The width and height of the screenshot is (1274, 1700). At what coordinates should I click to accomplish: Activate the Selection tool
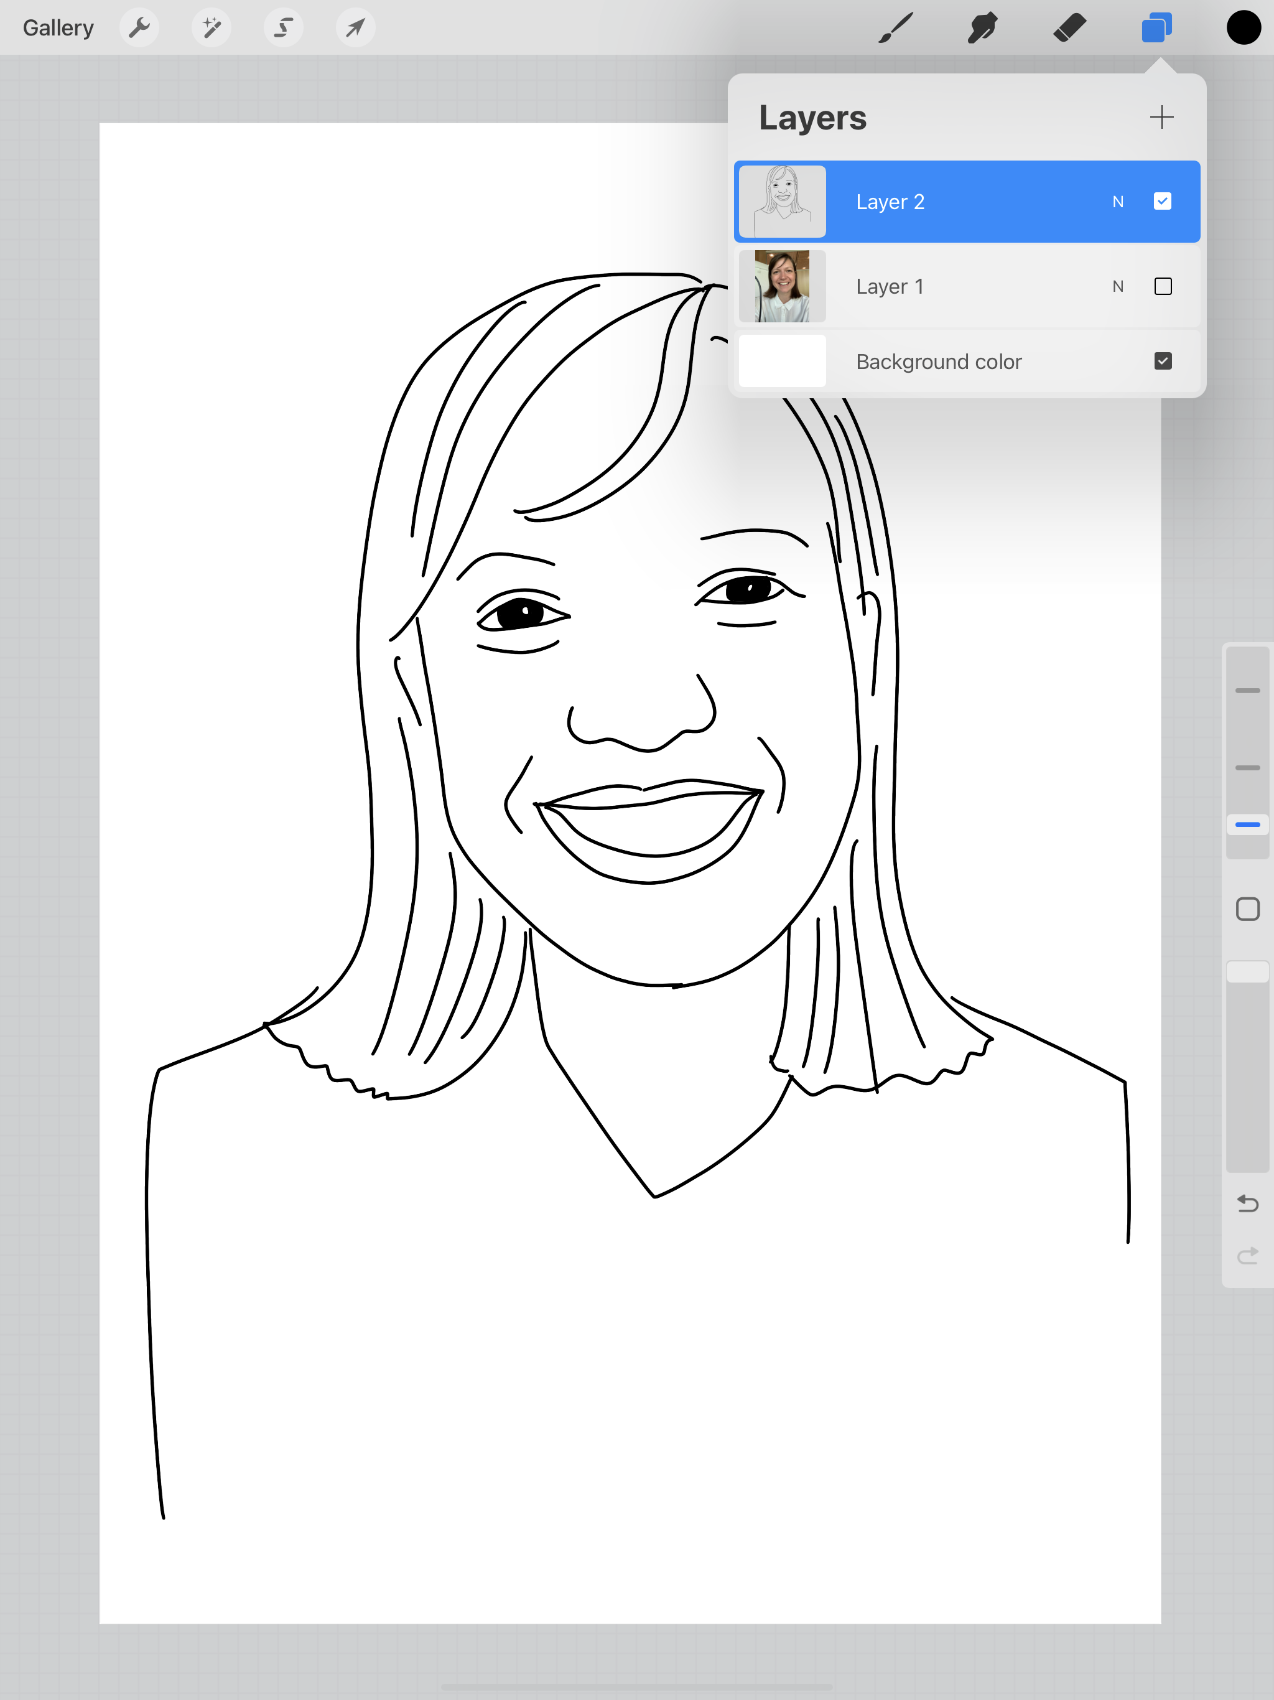(x=284, y=29)
